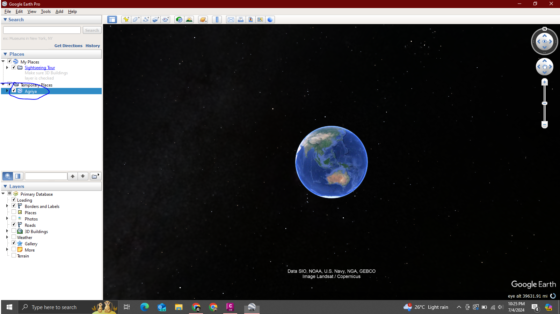Email the current view
The image size is (560, 314).
(231, 20)
